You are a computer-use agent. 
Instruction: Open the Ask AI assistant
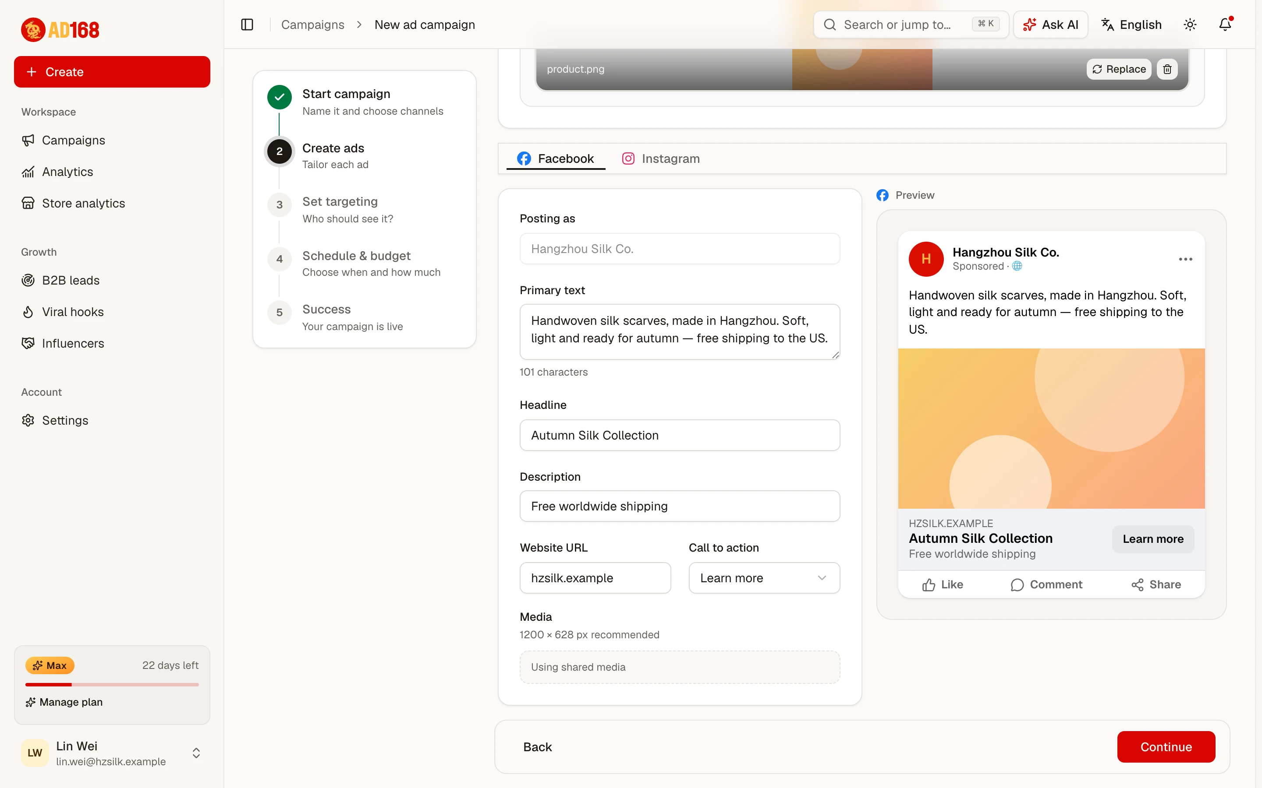[1050, 25]
